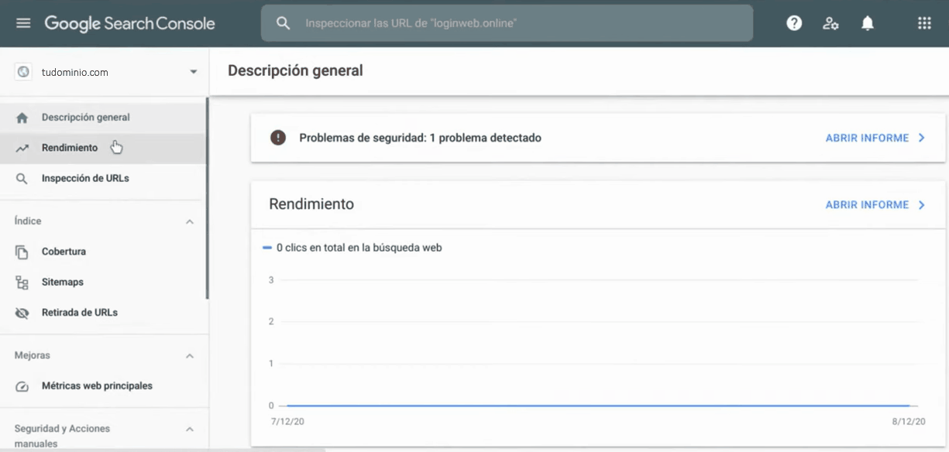Click the chevron arrow beside Rendimiento ABRIR INFORME
Screen dimensions: 949x452
[922, 205]
